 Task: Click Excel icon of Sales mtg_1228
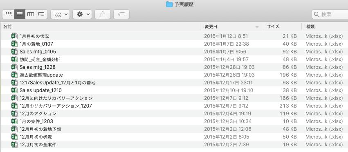point(14,67)
